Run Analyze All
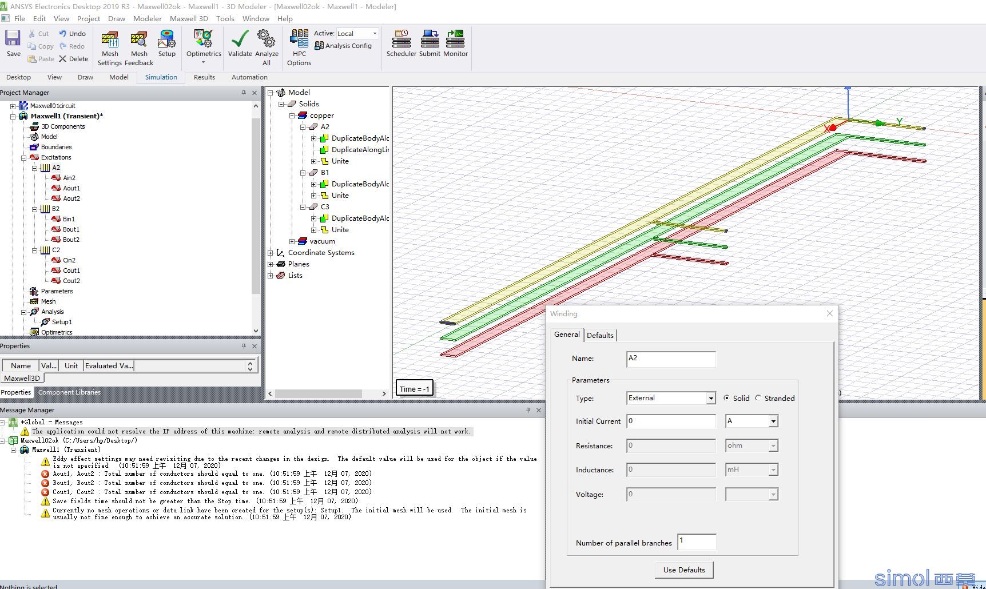 pyautogui.click(x=267, y=49)
